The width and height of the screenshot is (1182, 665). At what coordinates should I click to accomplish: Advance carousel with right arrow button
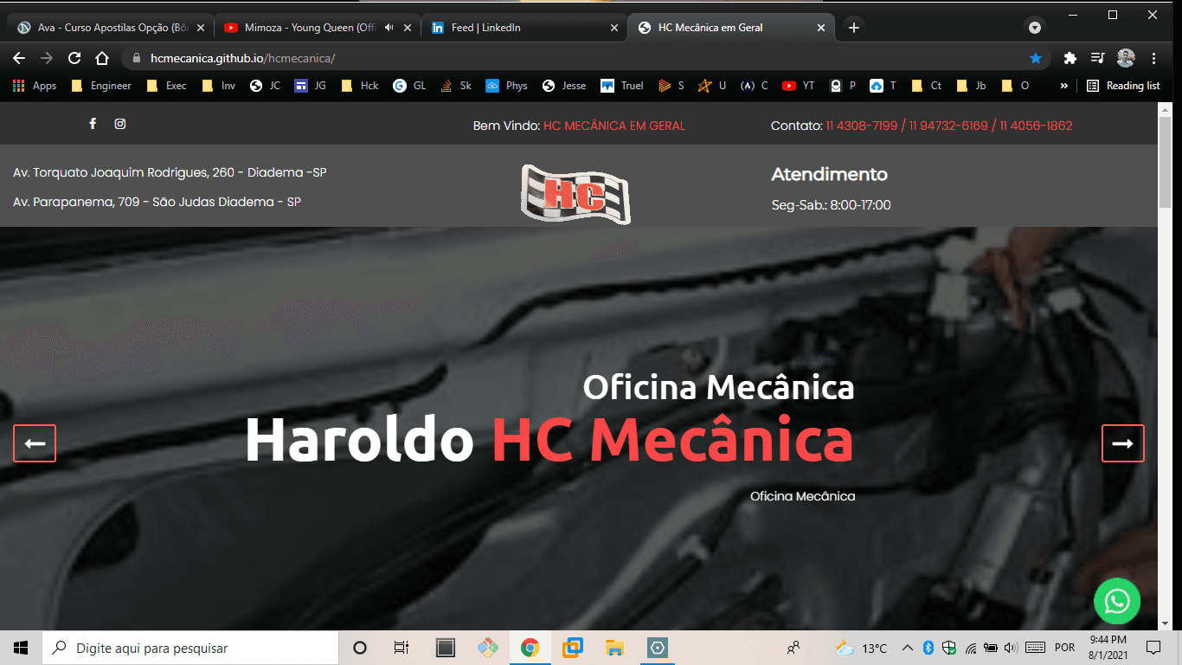pyautogui.click(x=1122, y=443)
